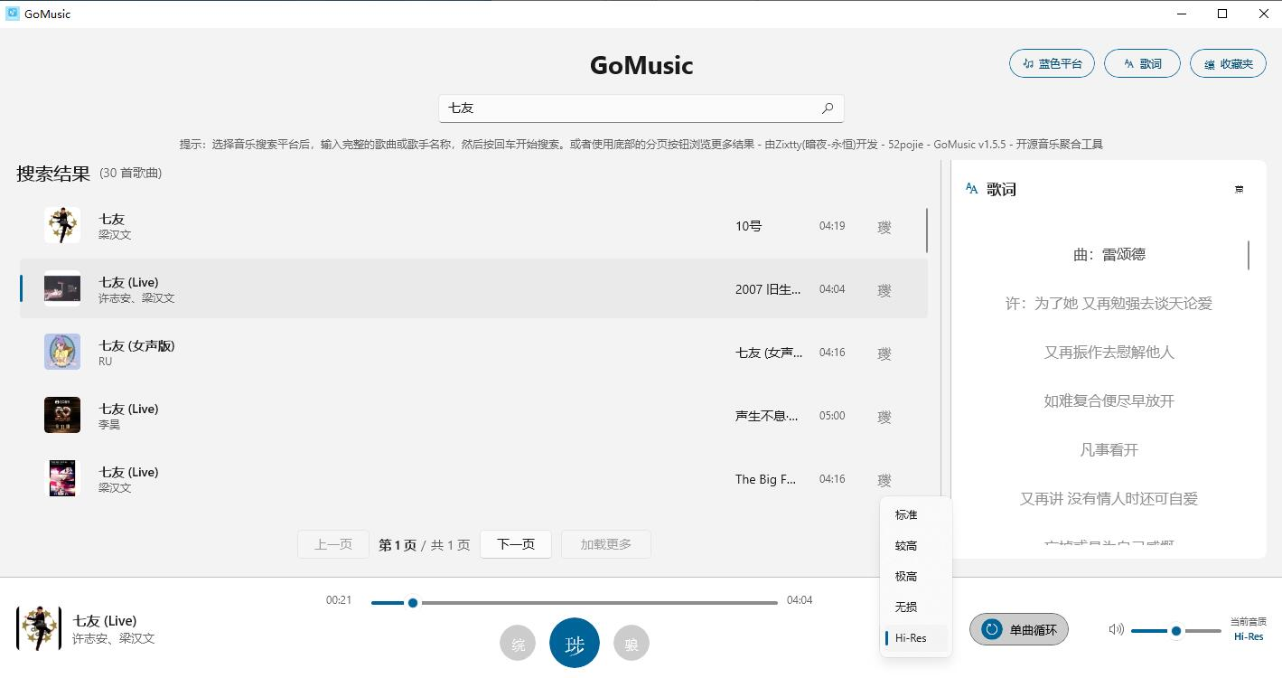Pick 极高 quality from the list

point(906,577)
